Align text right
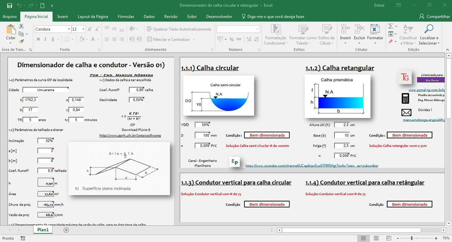Viewport: 452px width, 242px height. point(122,39)
